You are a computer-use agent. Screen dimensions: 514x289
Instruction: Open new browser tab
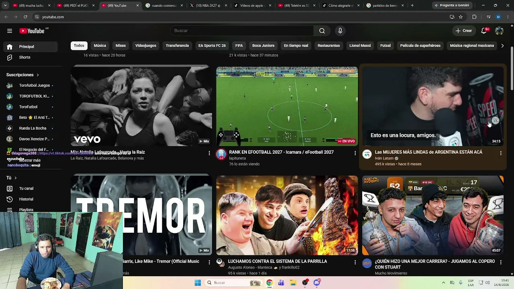click(x=412, y=6)
